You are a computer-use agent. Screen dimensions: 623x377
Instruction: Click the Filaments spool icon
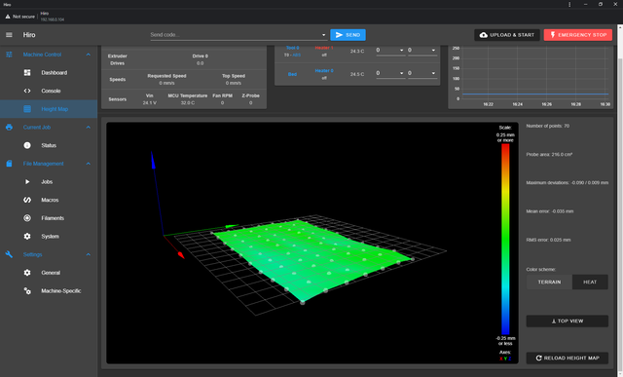tap(27, 218)
